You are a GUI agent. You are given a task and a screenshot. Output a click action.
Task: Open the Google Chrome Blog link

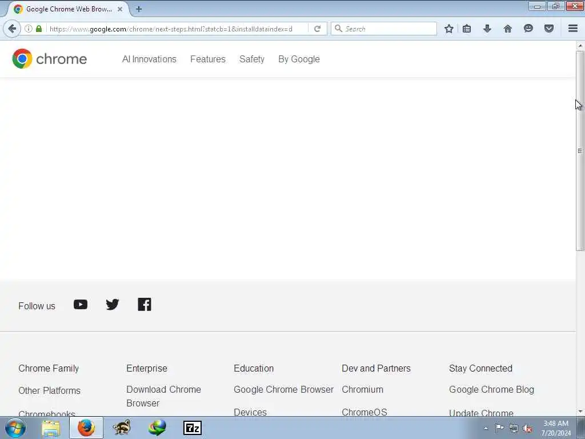click(x=491, y=389)
